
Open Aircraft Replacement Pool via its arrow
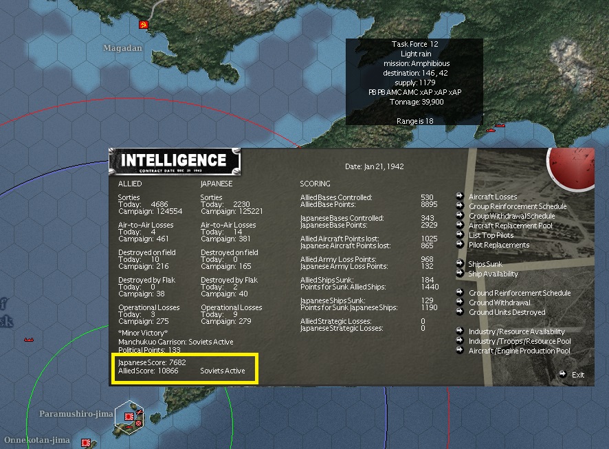pos(460,225)
